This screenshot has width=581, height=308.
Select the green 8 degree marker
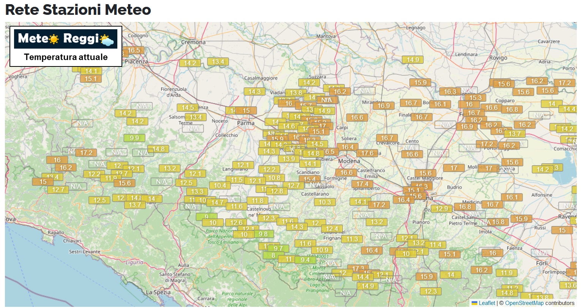tap(273, 256)
